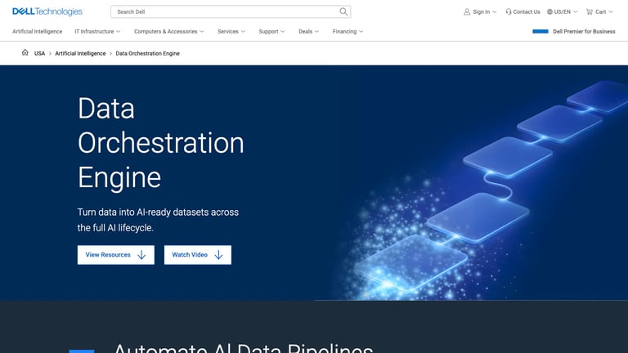Open the Deals menu label
The width and height of the screenshot is (628, 353).
pos(305,31)
